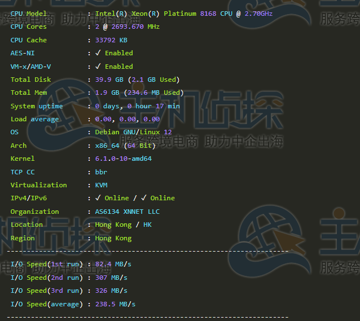This screenshot has width=360, height=321.
Task: Click the VM-x/AMD-V label
Action: pyautogui.click(x=30, y=67)
